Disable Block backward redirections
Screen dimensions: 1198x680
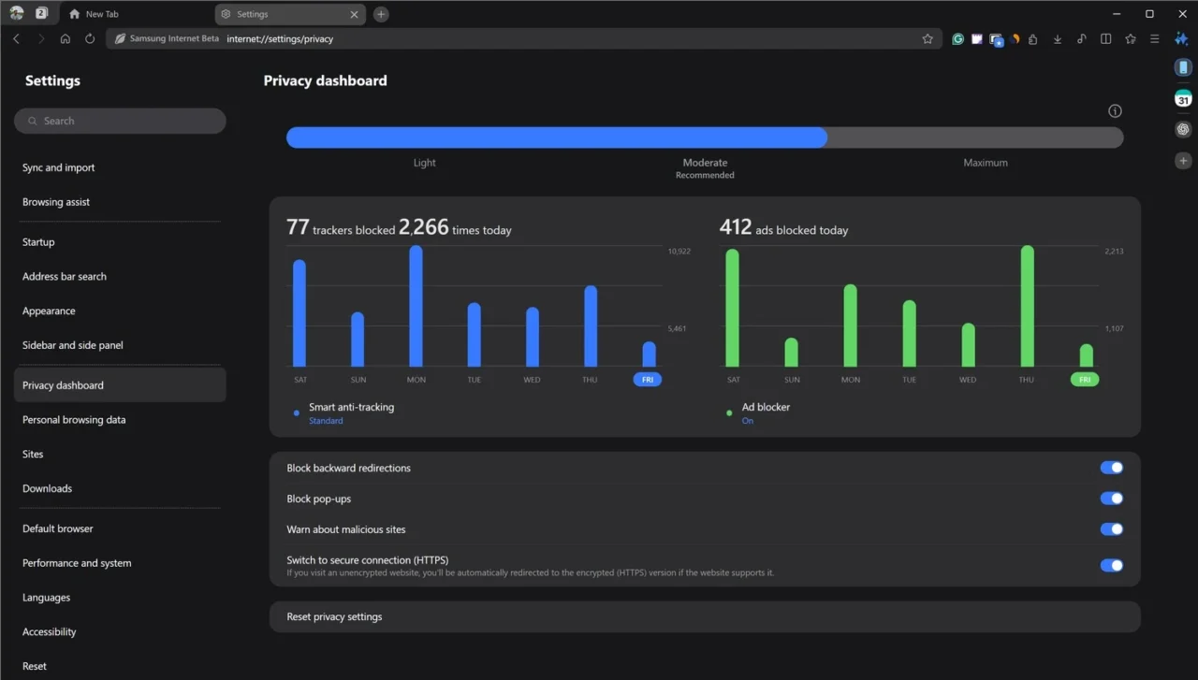[x=1111, y=467]
